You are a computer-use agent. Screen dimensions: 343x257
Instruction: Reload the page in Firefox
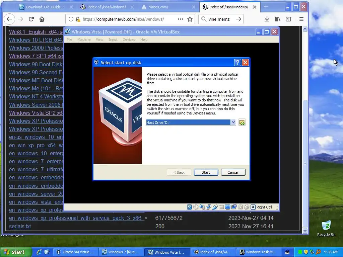[31, 19]
